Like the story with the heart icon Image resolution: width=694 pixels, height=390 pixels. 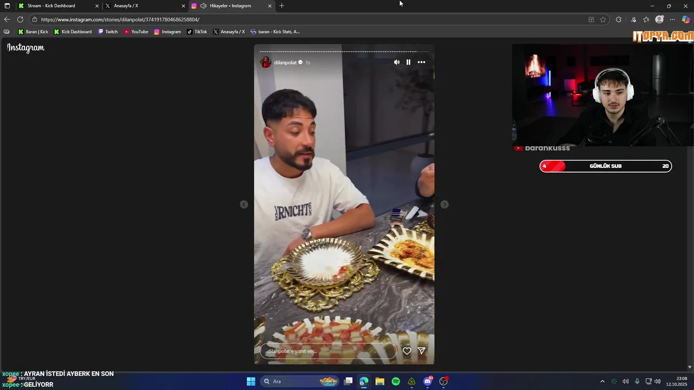pos(407,351)
